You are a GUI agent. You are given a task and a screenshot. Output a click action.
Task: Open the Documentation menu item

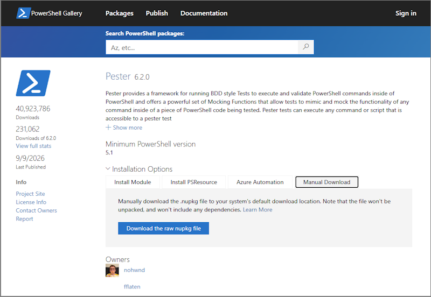(x=204, y=13)
